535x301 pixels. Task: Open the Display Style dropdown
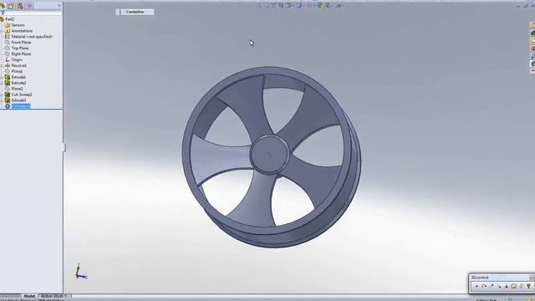tap(304, 6)
